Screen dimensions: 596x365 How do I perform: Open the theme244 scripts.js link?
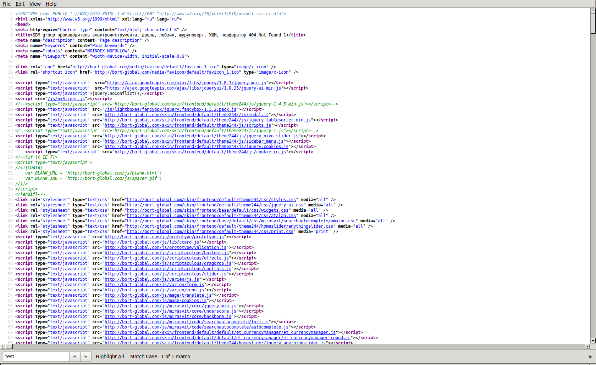(x=188, y=125)
